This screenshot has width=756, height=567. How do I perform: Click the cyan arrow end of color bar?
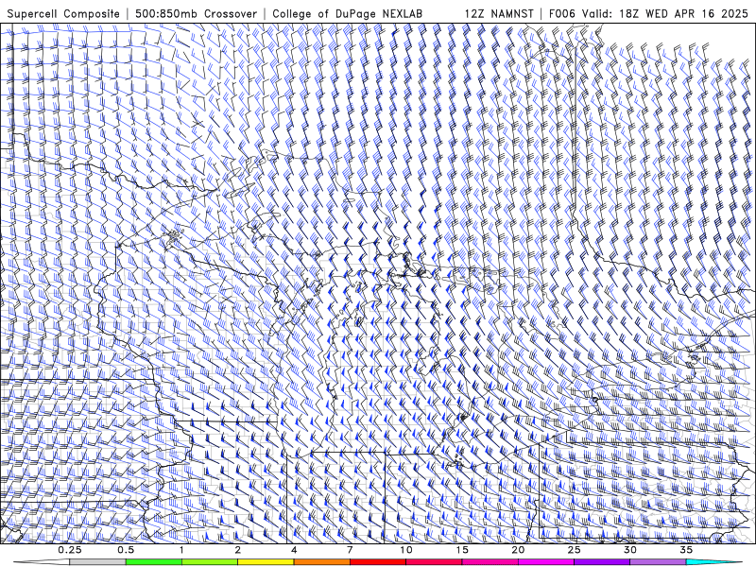tap(713, 562)
